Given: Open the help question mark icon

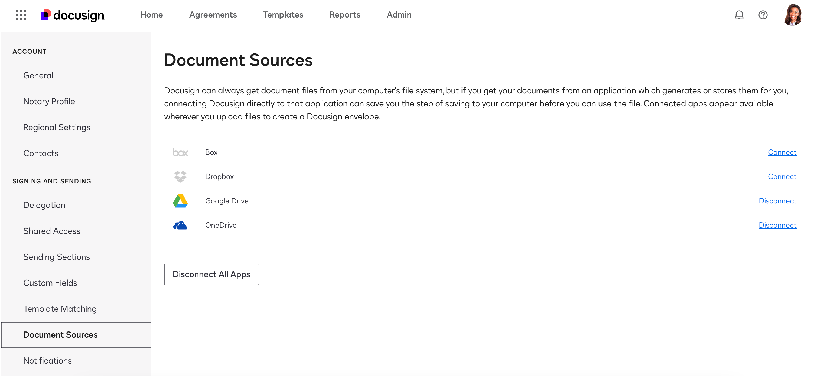Looking at the screenshot, I should [x=763, y=15].
